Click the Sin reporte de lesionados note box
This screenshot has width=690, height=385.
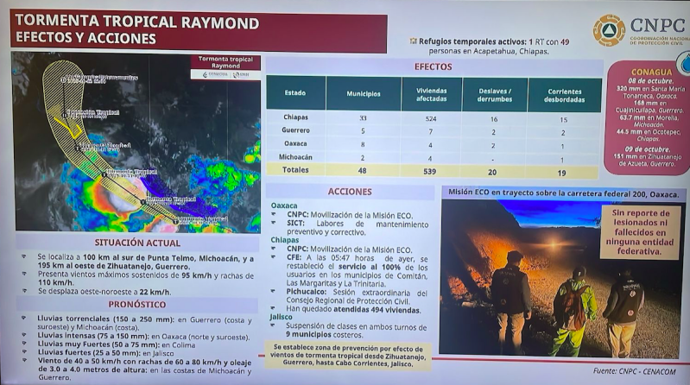(639, 232)
